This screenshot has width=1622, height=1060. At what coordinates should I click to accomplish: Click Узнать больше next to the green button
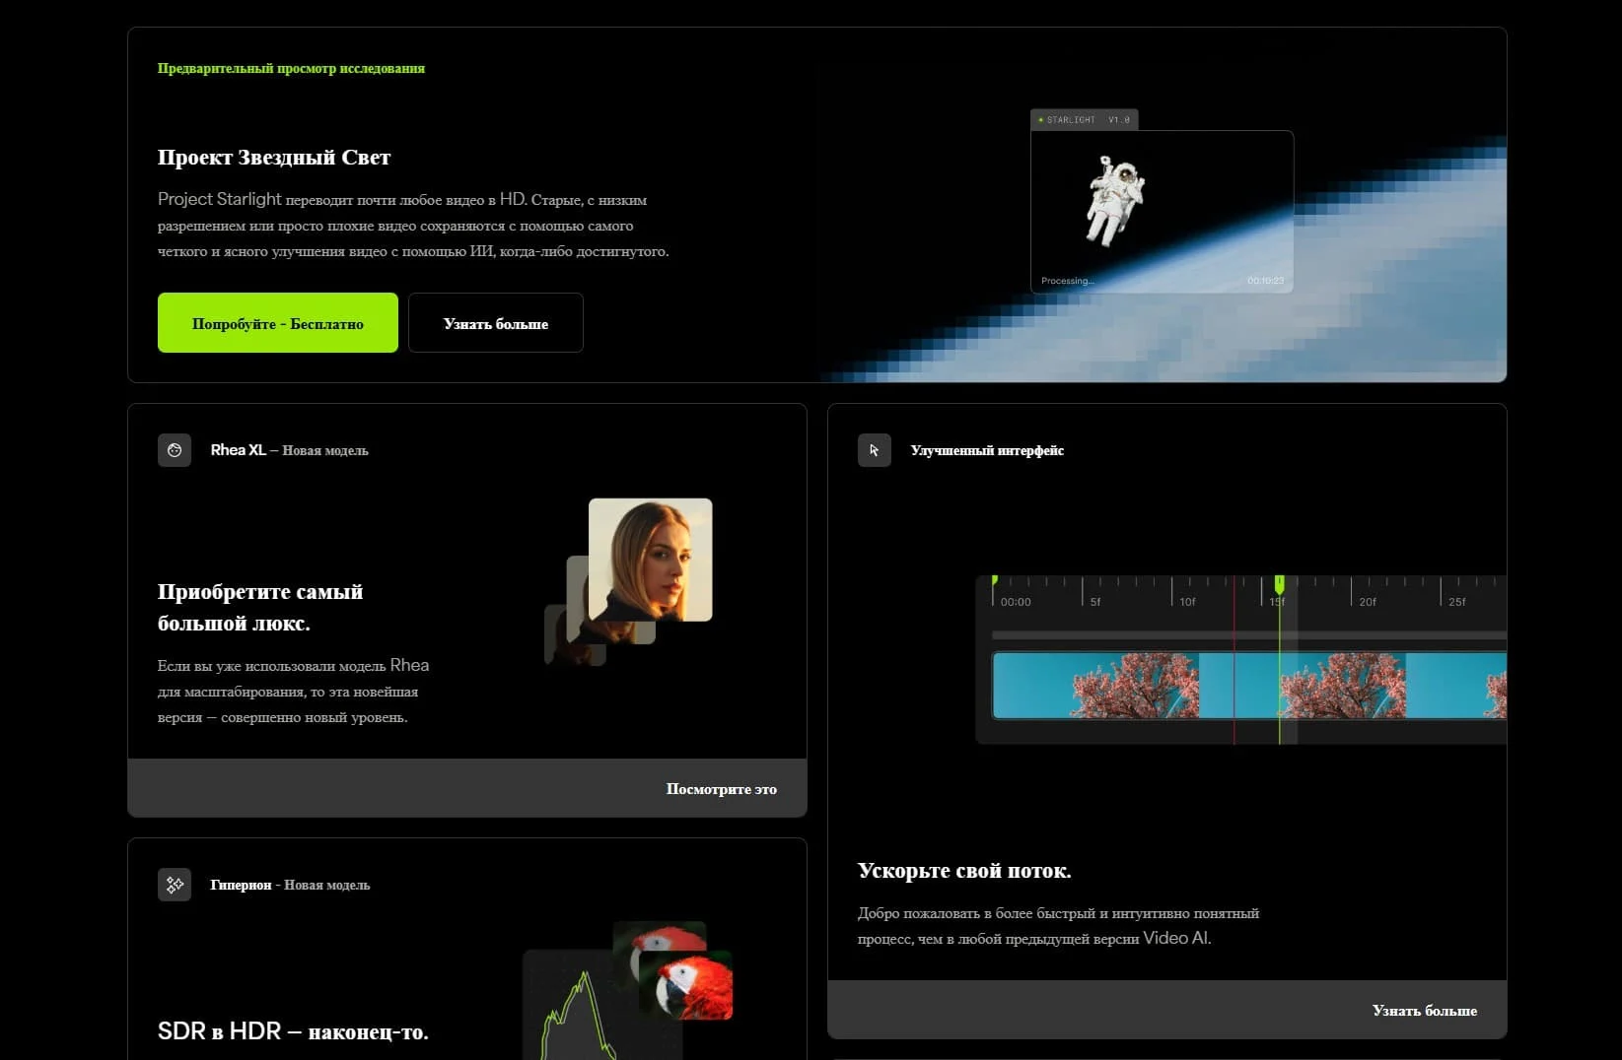point(495,323)
